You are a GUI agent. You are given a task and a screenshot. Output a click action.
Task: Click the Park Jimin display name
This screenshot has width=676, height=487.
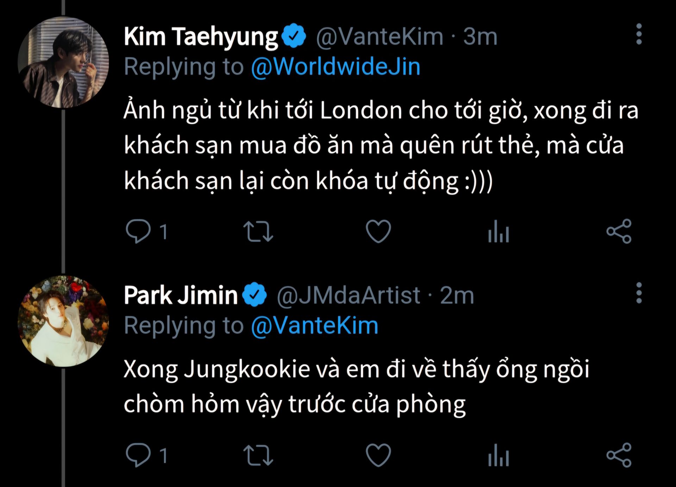coord(181,295)
